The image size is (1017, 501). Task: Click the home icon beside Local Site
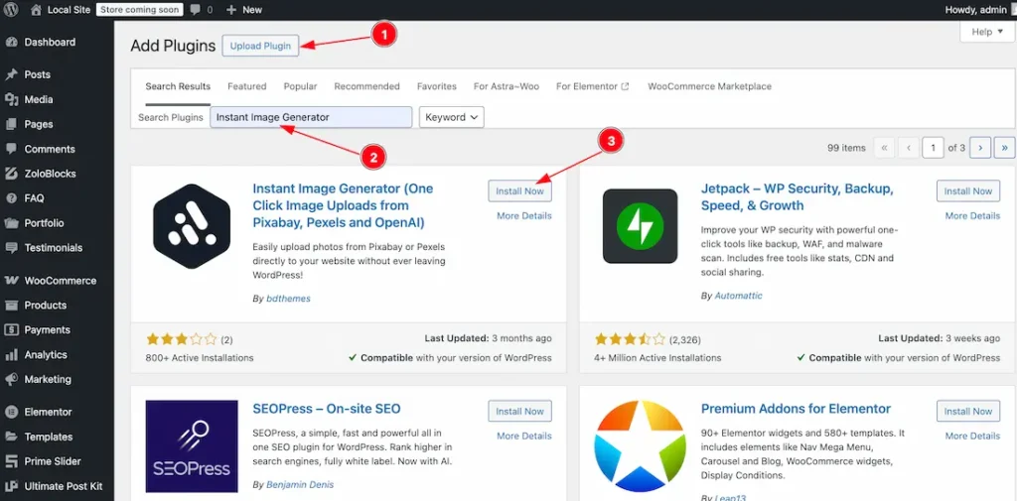pos(36,10)
